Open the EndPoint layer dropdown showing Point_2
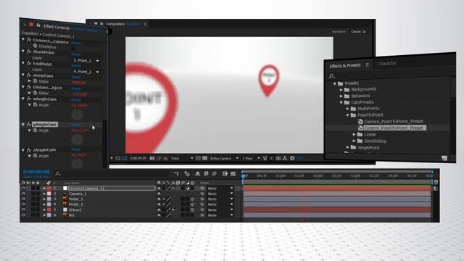This screenshot has width=464, height=261. (86, 72)
